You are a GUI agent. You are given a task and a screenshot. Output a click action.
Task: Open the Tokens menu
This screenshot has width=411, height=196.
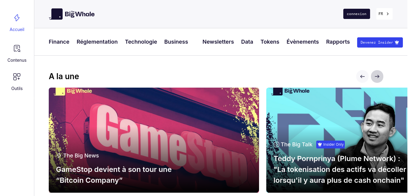click(x=270, y=42)
